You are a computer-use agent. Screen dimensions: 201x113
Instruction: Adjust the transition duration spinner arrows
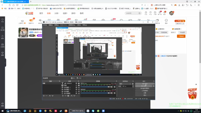[133, 86]
